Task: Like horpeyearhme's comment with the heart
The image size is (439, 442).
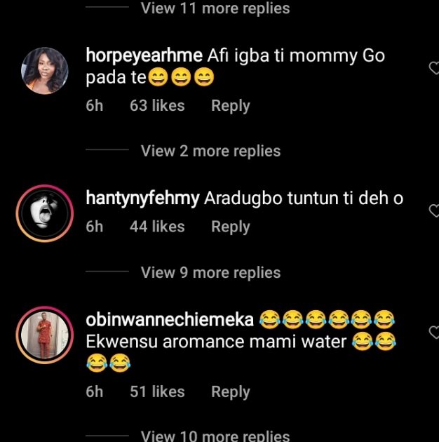Action: tap(434, 68)
